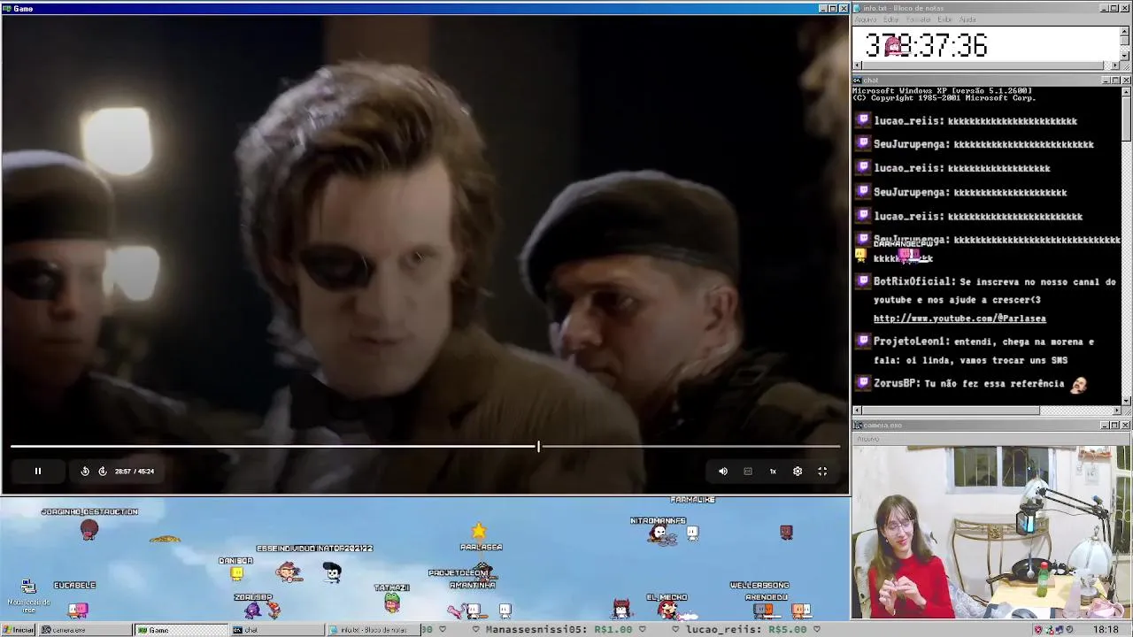Image resolution: width=1133 pixels, height=637 pixels.
Task: Open Editar menu in Bloco de notas
Action: 891,19
